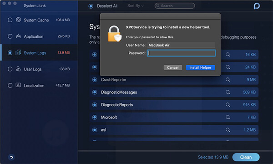Click the app logo at top right
This screenshot has height=164, width=273.
pos(257,6)
